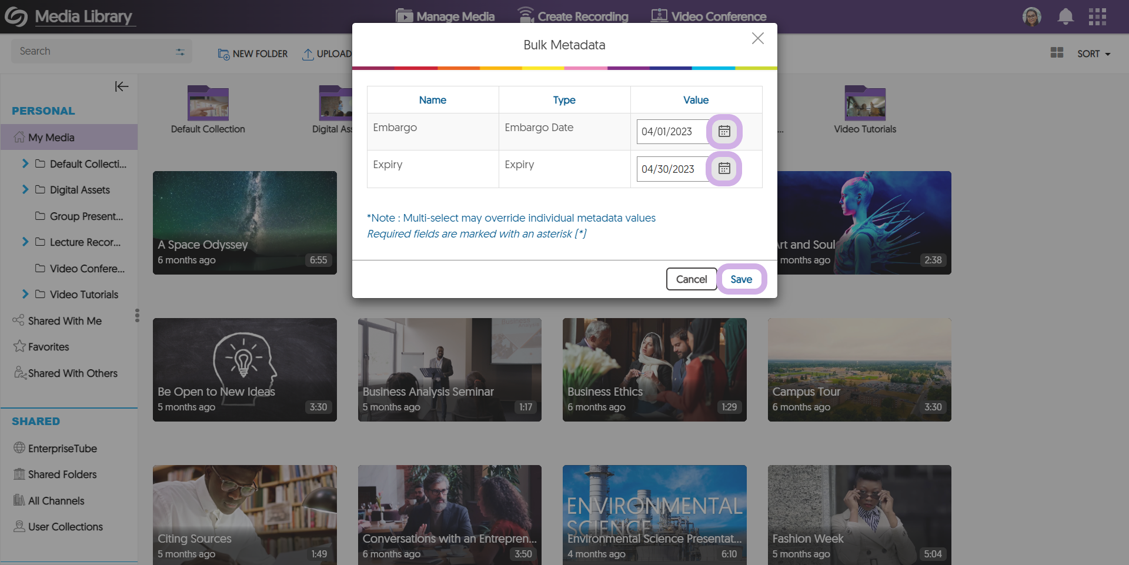The width and height of the screenshot is (1129, 565).
Task: Open the apps grid menu icon
Action: 1097,16
